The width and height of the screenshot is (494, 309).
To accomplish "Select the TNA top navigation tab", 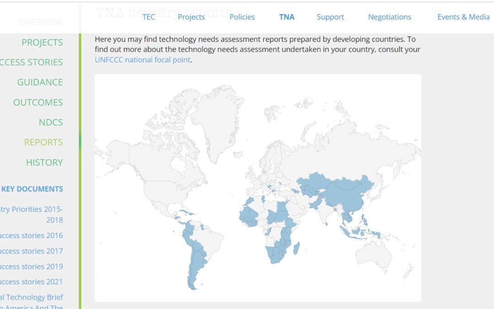I will (x=287, y=17).
